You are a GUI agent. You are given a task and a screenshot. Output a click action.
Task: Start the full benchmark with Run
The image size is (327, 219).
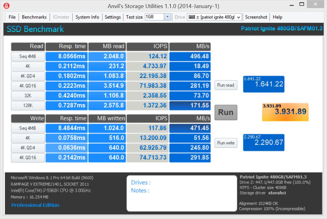226,112
